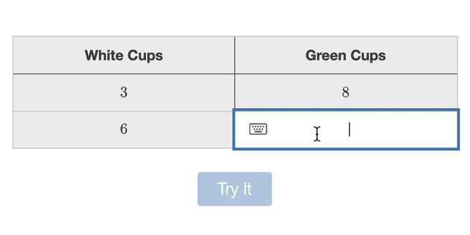The image size is (470, 235).
Task: Click the word Green in the header
Action: point(325,55)
